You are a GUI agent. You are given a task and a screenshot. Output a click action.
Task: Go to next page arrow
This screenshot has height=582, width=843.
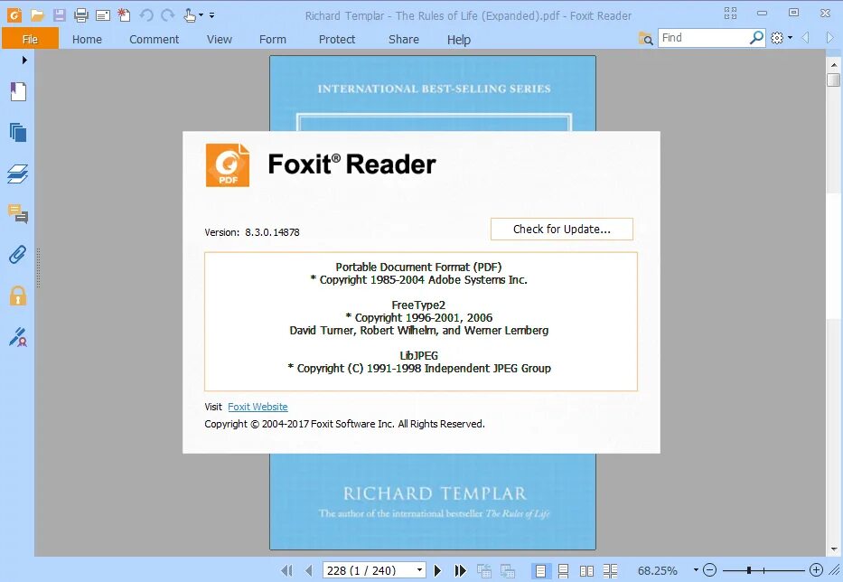[437, 570]
